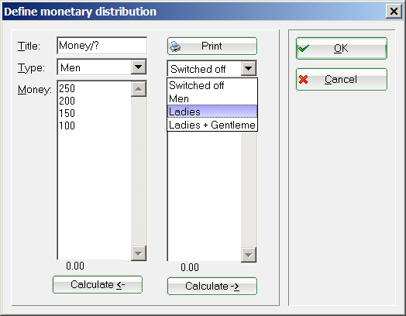Collapse the Switched off combo box arrow
The width and height of the screenshot is (406, 316).
click(x=249, y=69)
